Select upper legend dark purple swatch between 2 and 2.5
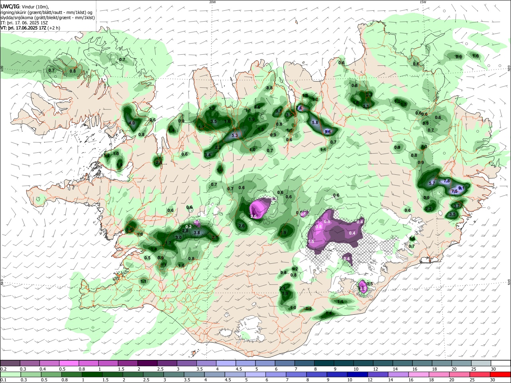This screenshot has width=511, height=383. [x=147, y=363]
